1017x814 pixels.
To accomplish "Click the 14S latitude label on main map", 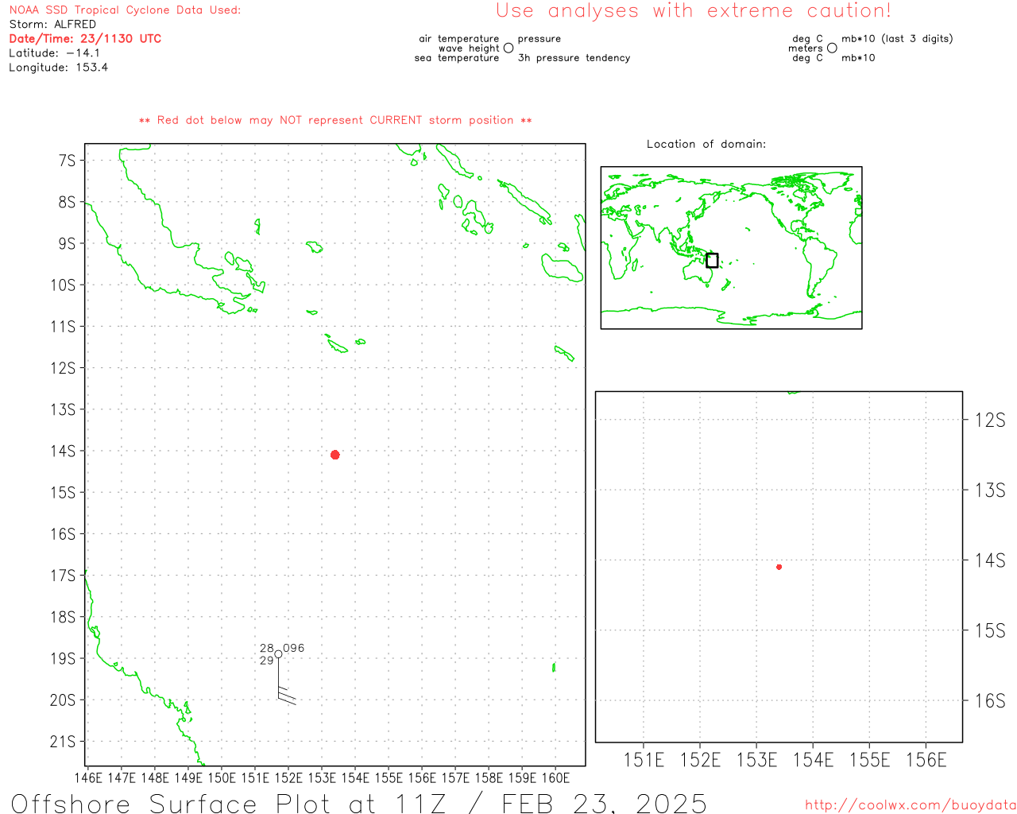I will tap(64, 451).
